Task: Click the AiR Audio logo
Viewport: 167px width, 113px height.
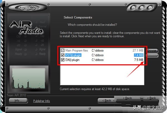Action: click(27, 27)
